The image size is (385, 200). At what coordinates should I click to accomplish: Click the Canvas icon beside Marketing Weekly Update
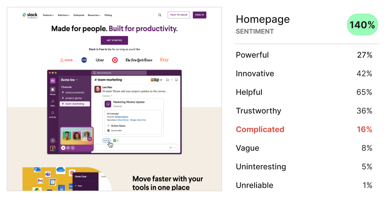click(x=108, y=104)
